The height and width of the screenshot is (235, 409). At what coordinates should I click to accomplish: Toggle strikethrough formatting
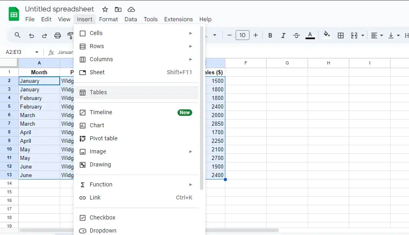point(296,35)
